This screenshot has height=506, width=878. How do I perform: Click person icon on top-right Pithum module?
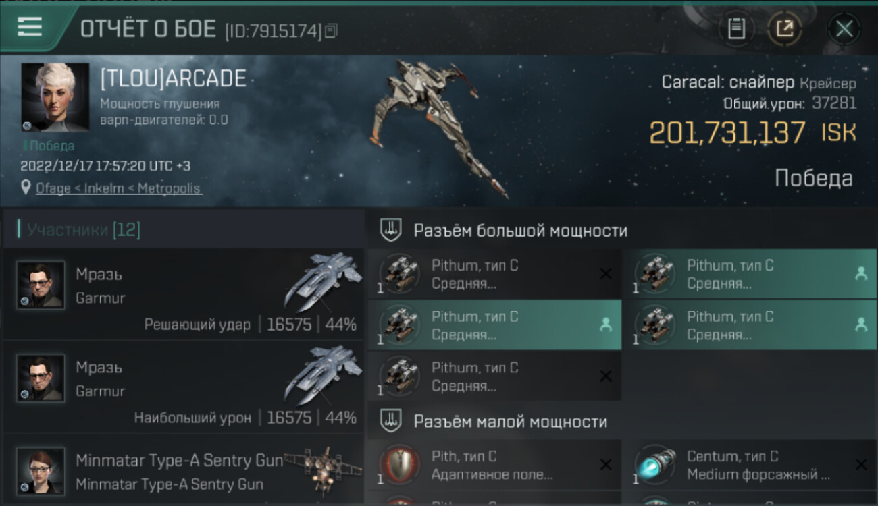(860, 273)
